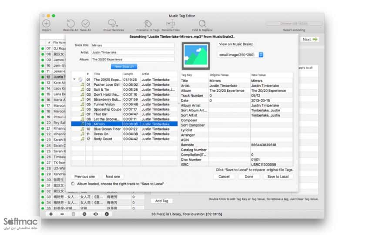Image resolution: width=376 pixels, height=235 pixels.
Task: Click the Barcode value 886443839618
Action: pyautogui.click(x=264, y=145)
